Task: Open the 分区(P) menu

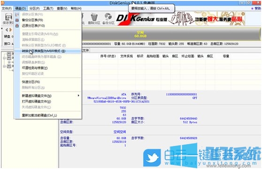Action: click(x=34, y=8)
